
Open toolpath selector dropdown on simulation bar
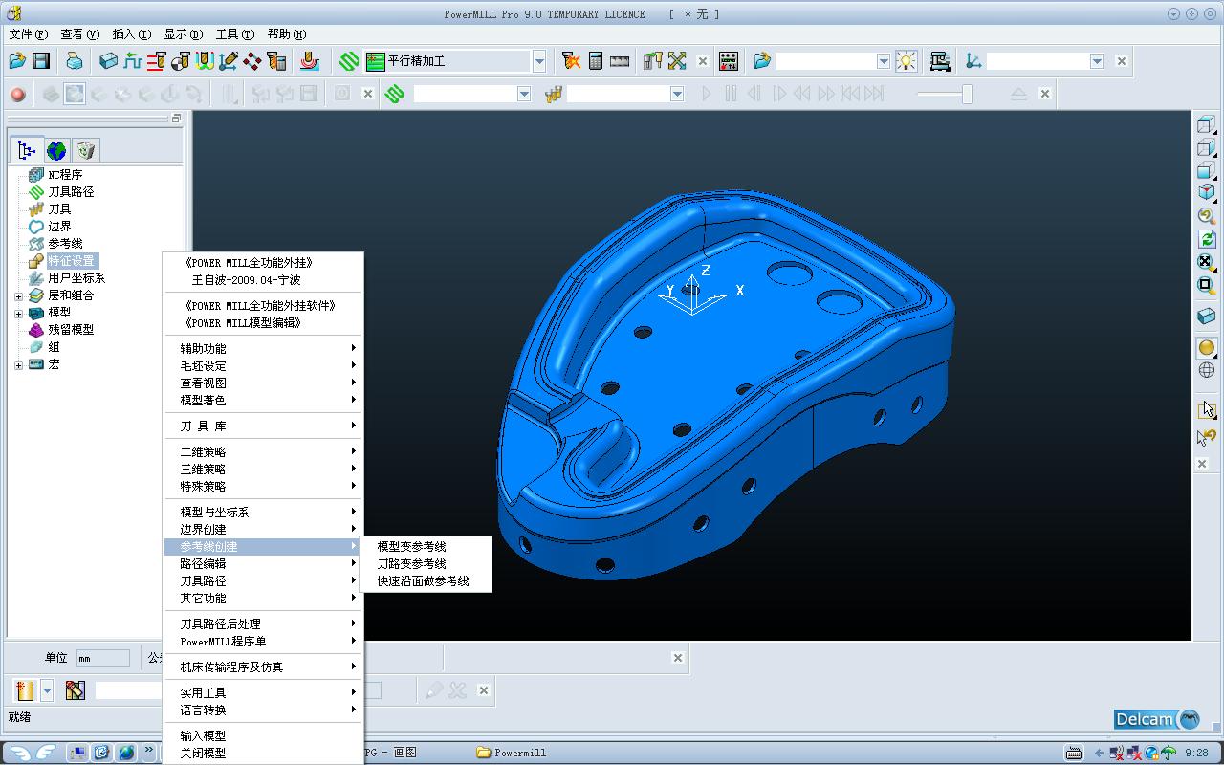(x=524, y=94)
